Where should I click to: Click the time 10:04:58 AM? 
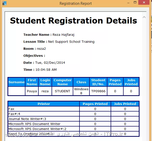tap(46, 69)
